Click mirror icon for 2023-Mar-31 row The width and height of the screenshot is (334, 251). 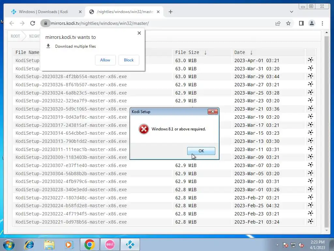pyautogui.click(x=311, y=68)
